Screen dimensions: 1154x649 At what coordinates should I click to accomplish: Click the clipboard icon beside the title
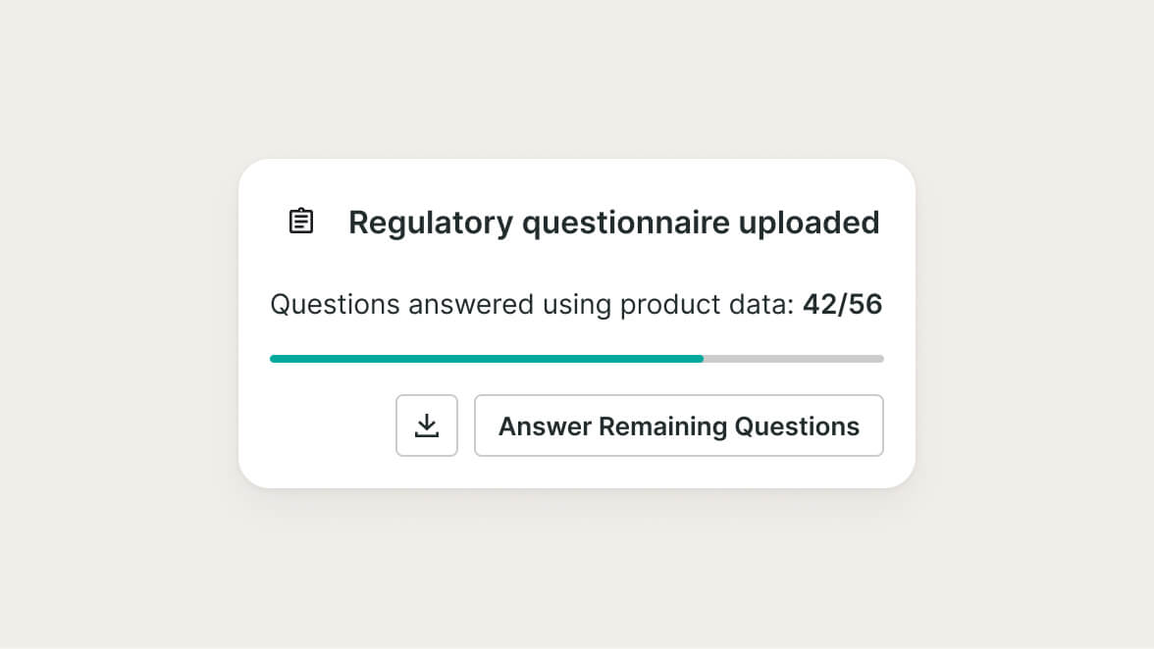(301, 222)
